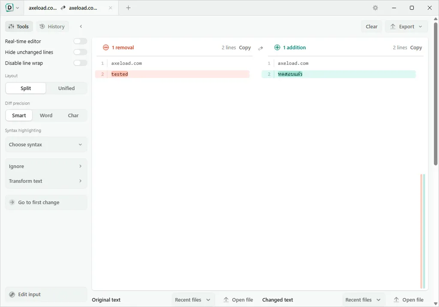This screenshot has height=307, width=439.
Task: Click the green addition plus icon
Action: pos(277,48)
